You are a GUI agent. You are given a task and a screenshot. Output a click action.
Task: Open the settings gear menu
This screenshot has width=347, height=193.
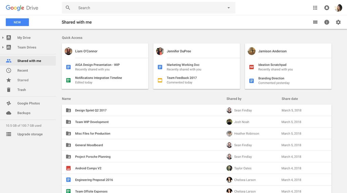click(x=338, y=22)
